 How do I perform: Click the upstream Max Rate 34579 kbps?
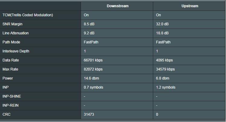pyautogui.click(x=165, y=69)
